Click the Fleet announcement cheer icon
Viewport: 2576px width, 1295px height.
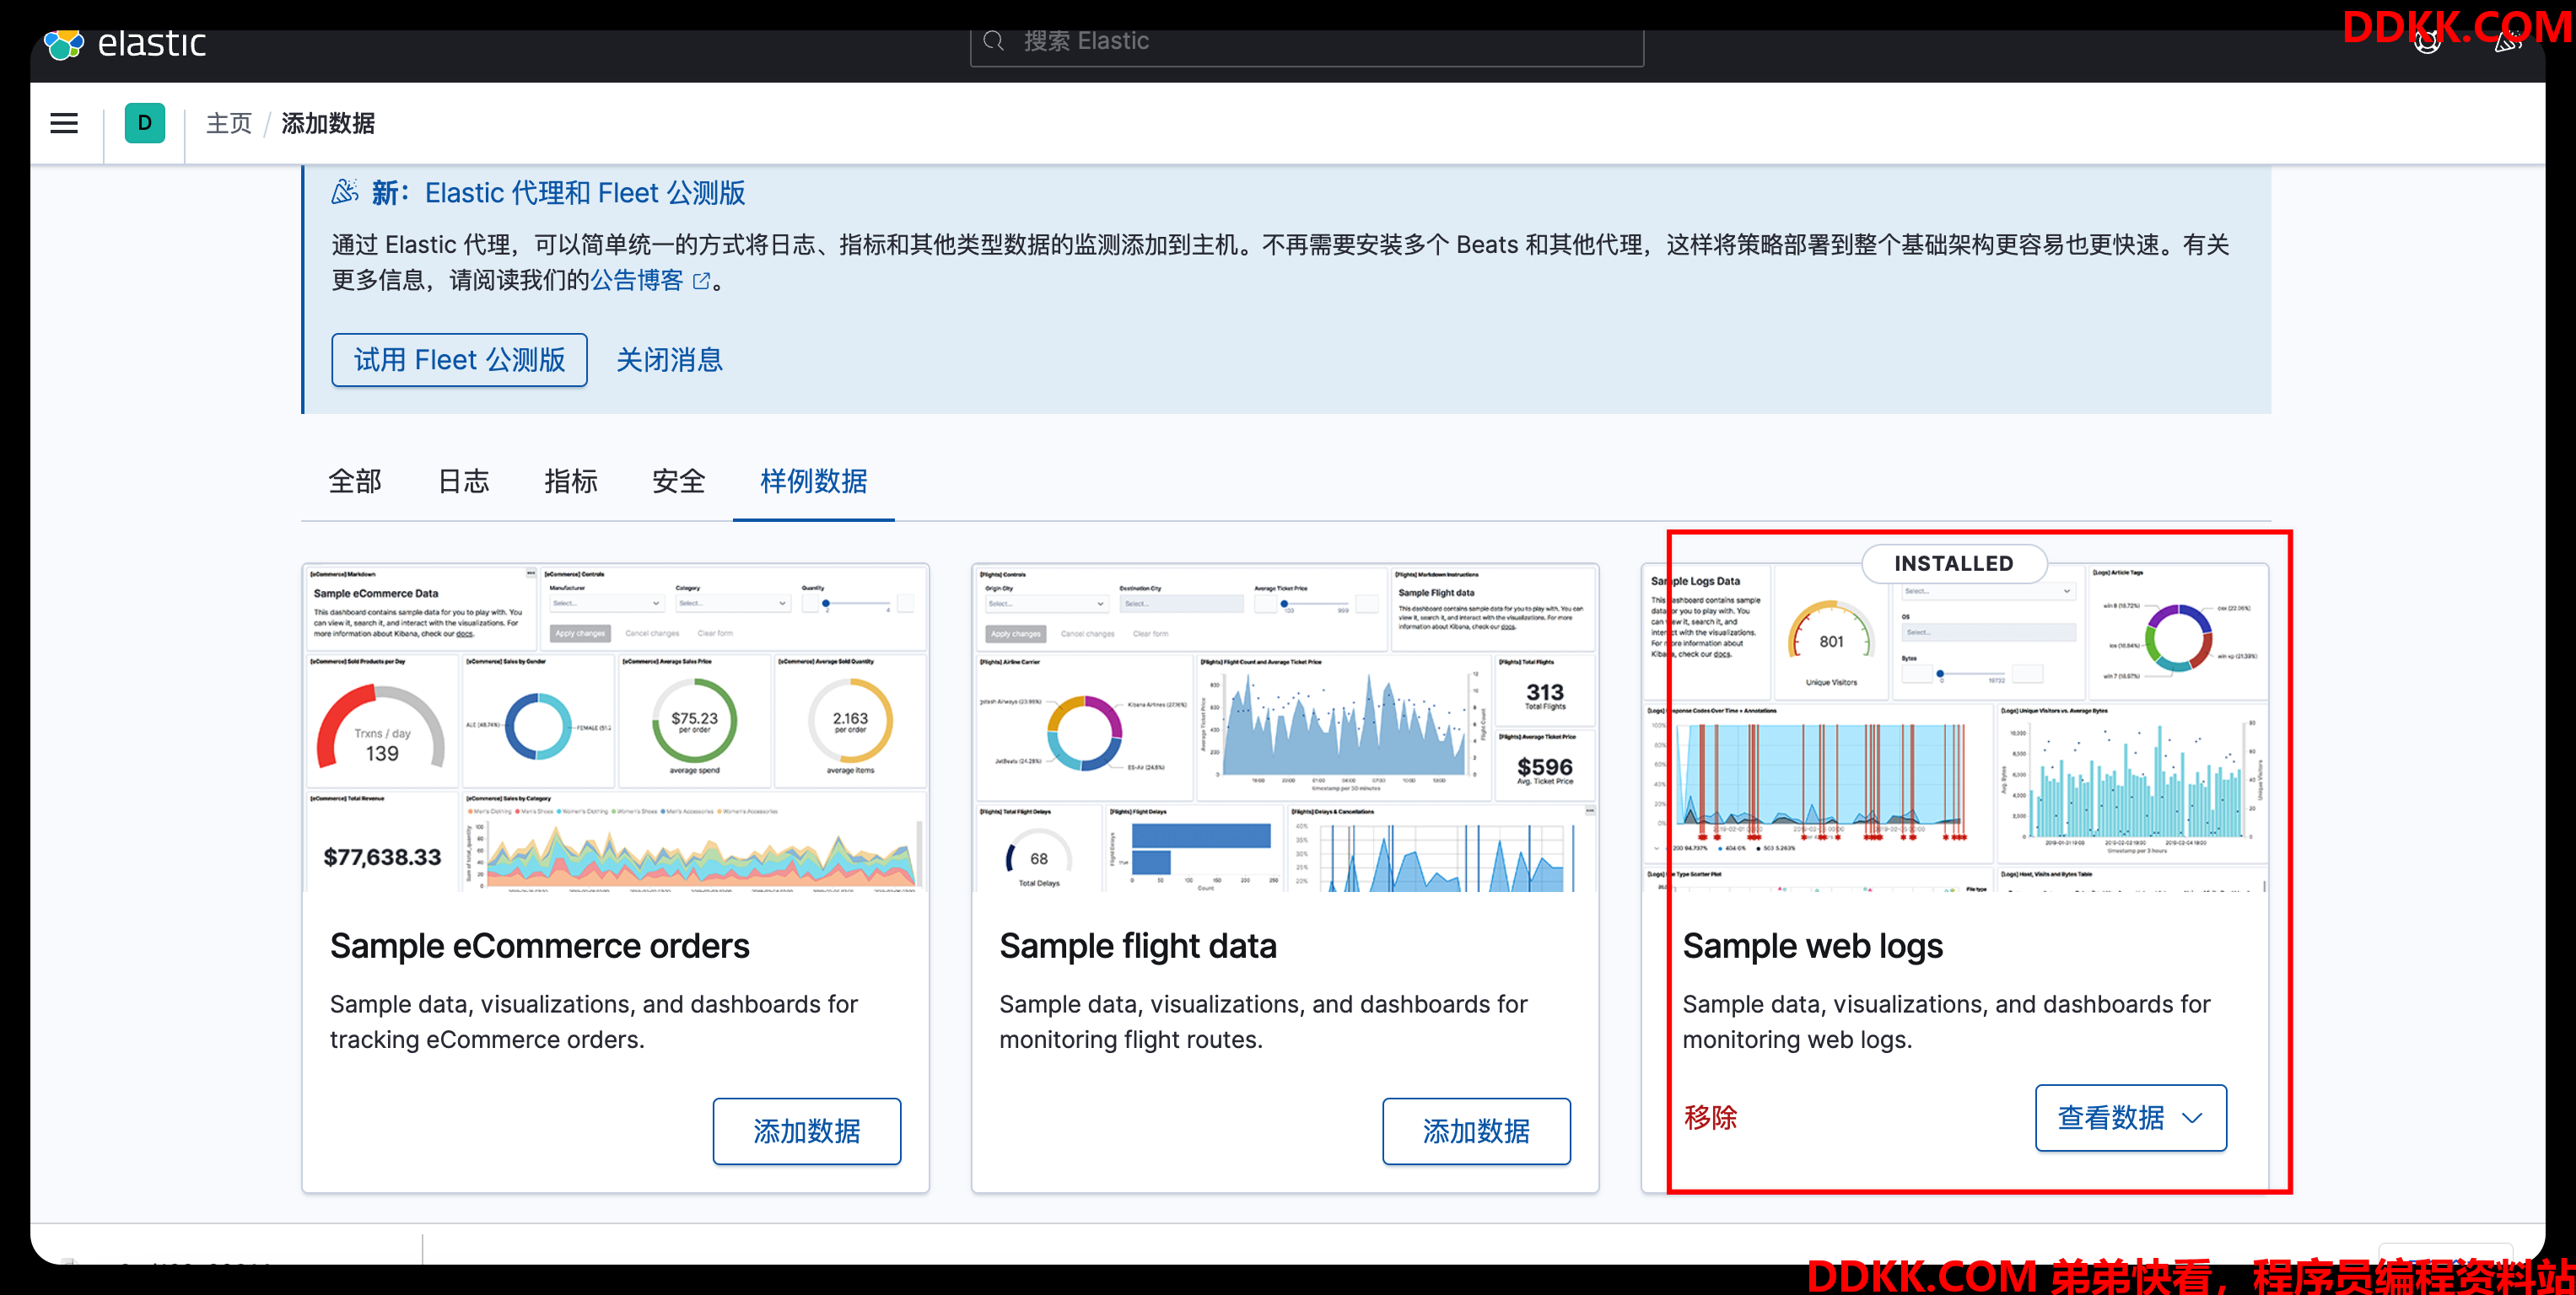pos(345,192)
